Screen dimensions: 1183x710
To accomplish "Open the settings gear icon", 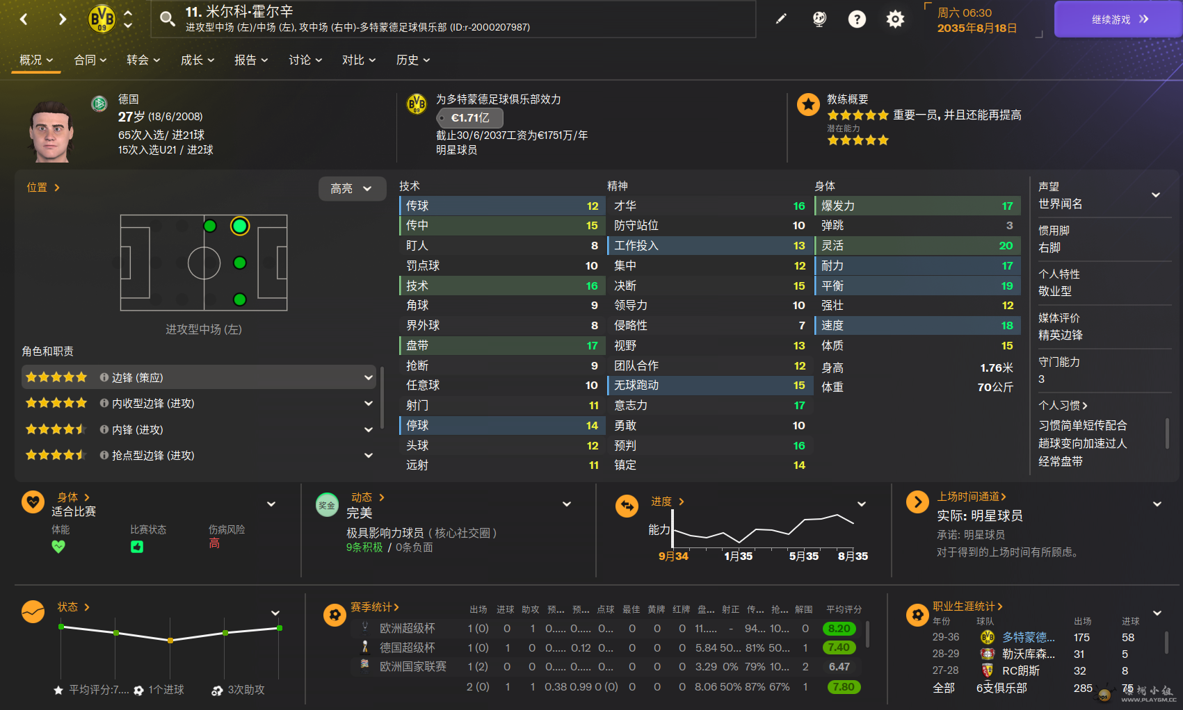I will pyautogui.click(x=895, y=19).
